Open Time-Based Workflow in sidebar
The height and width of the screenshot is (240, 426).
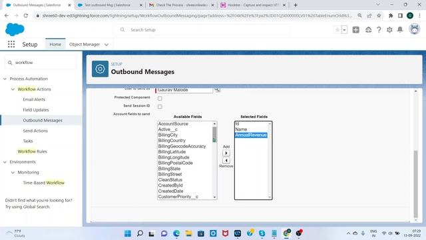44,183
